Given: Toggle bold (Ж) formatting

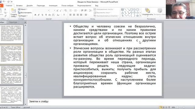Looking at the screenshot, I should coord(35,15).
